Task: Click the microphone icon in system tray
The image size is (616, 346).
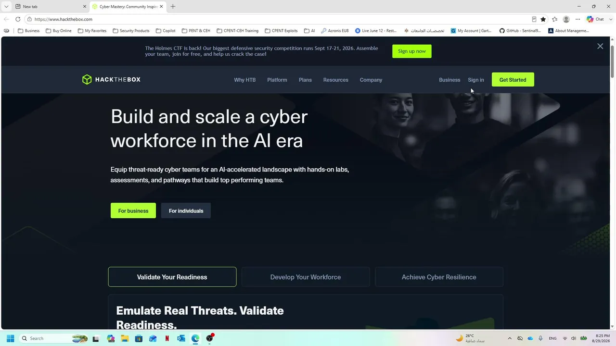Action: pos(540,338)
